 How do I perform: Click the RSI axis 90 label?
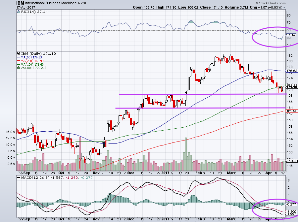pyautogui.click(x=288, y=15)
